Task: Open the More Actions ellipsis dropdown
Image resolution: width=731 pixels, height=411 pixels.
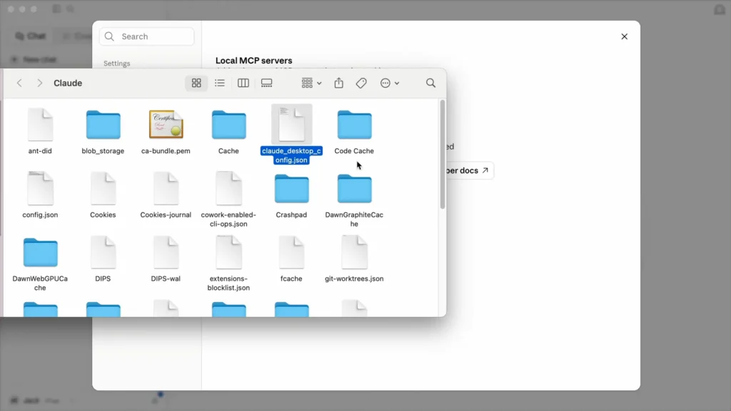Action: (390, 83)
